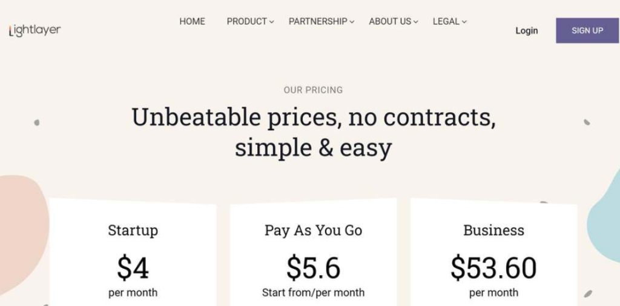The width and height of the screenshot is (620, 306).
Task: Expand the chevron arrow beside PRODUCT
Action: (272, 22)
